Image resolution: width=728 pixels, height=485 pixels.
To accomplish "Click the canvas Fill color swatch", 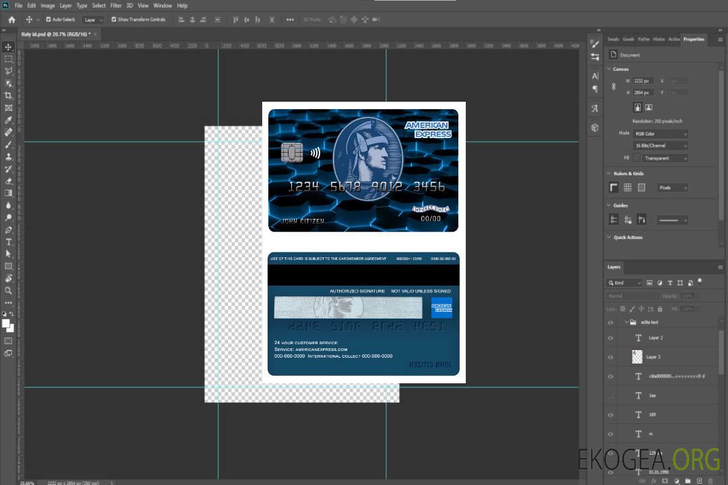I will point(636,158).
